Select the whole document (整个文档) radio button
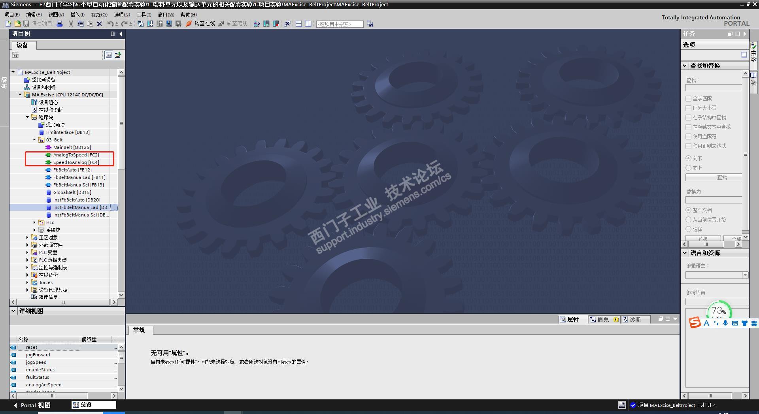759x414 pixels. 689,210
